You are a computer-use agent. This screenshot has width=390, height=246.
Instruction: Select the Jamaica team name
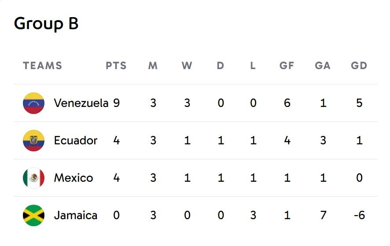point(75,215)
